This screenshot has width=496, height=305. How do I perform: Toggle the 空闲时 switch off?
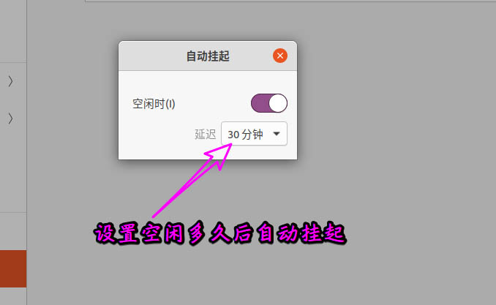tap(269, 103)
